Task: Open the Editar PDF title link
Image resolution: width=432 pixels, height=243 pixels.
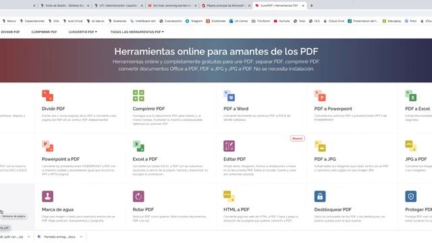Action: (234, 159)
